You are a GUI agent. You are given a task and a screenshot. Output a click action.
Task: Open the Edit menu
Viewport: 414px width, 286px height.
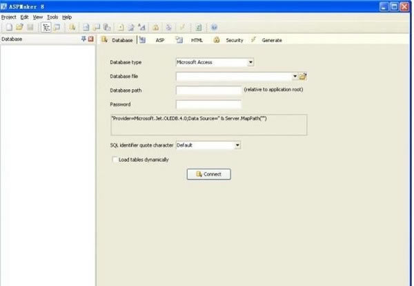point(24,17)
